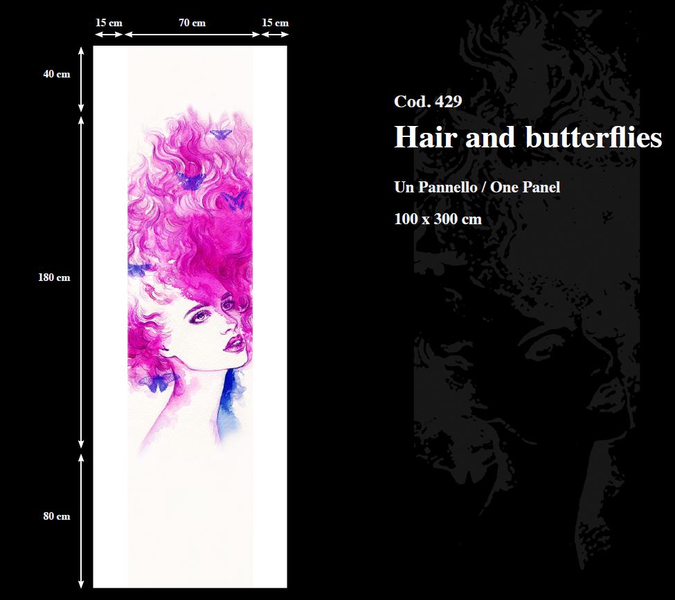Click the 'Un Pannello / One Panel' text
The image size is (675, 600).
tap(477, 187)
